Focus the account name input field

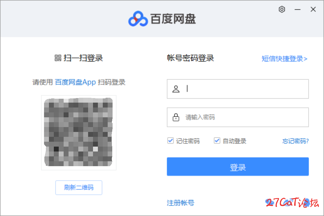[x=245, y=89]
